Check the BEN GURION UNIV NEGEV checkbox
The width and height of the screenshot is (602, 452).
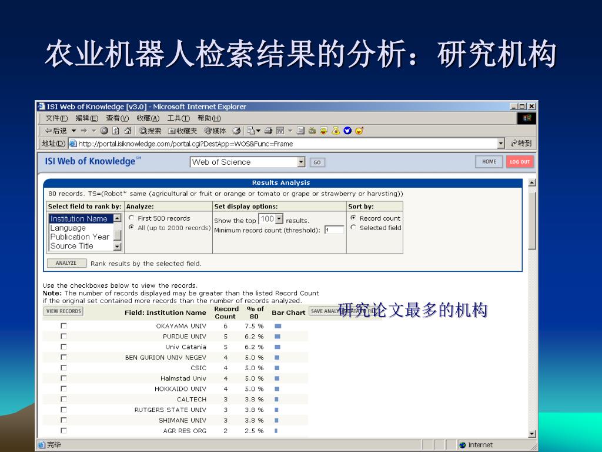pos(63,357)
